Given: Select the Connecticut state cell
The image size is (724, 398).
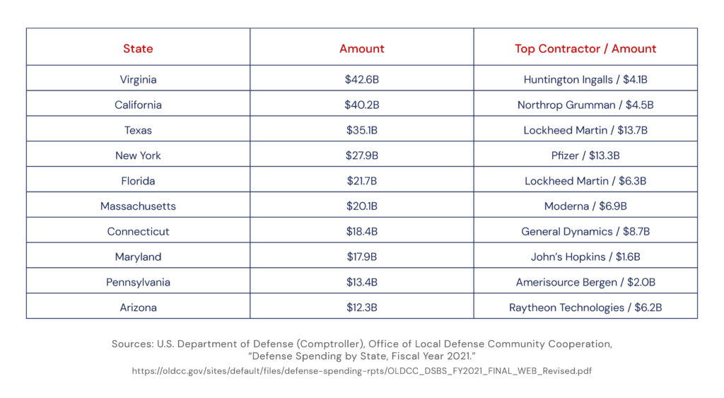Looking at the screenshot, I should click(x=138, y=231).
